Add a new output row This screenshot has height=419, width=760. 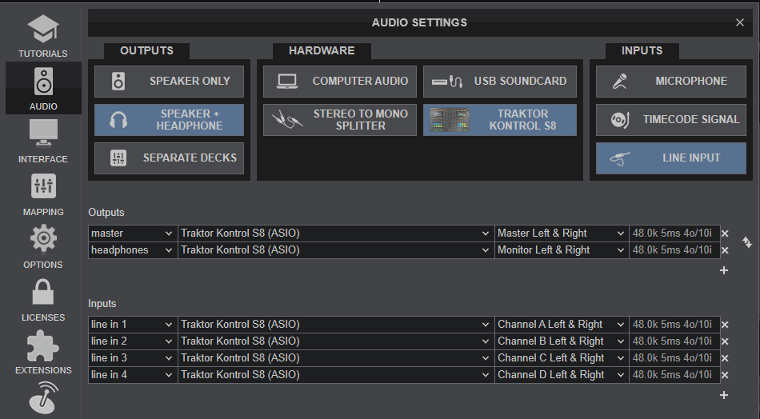(724, 270)
